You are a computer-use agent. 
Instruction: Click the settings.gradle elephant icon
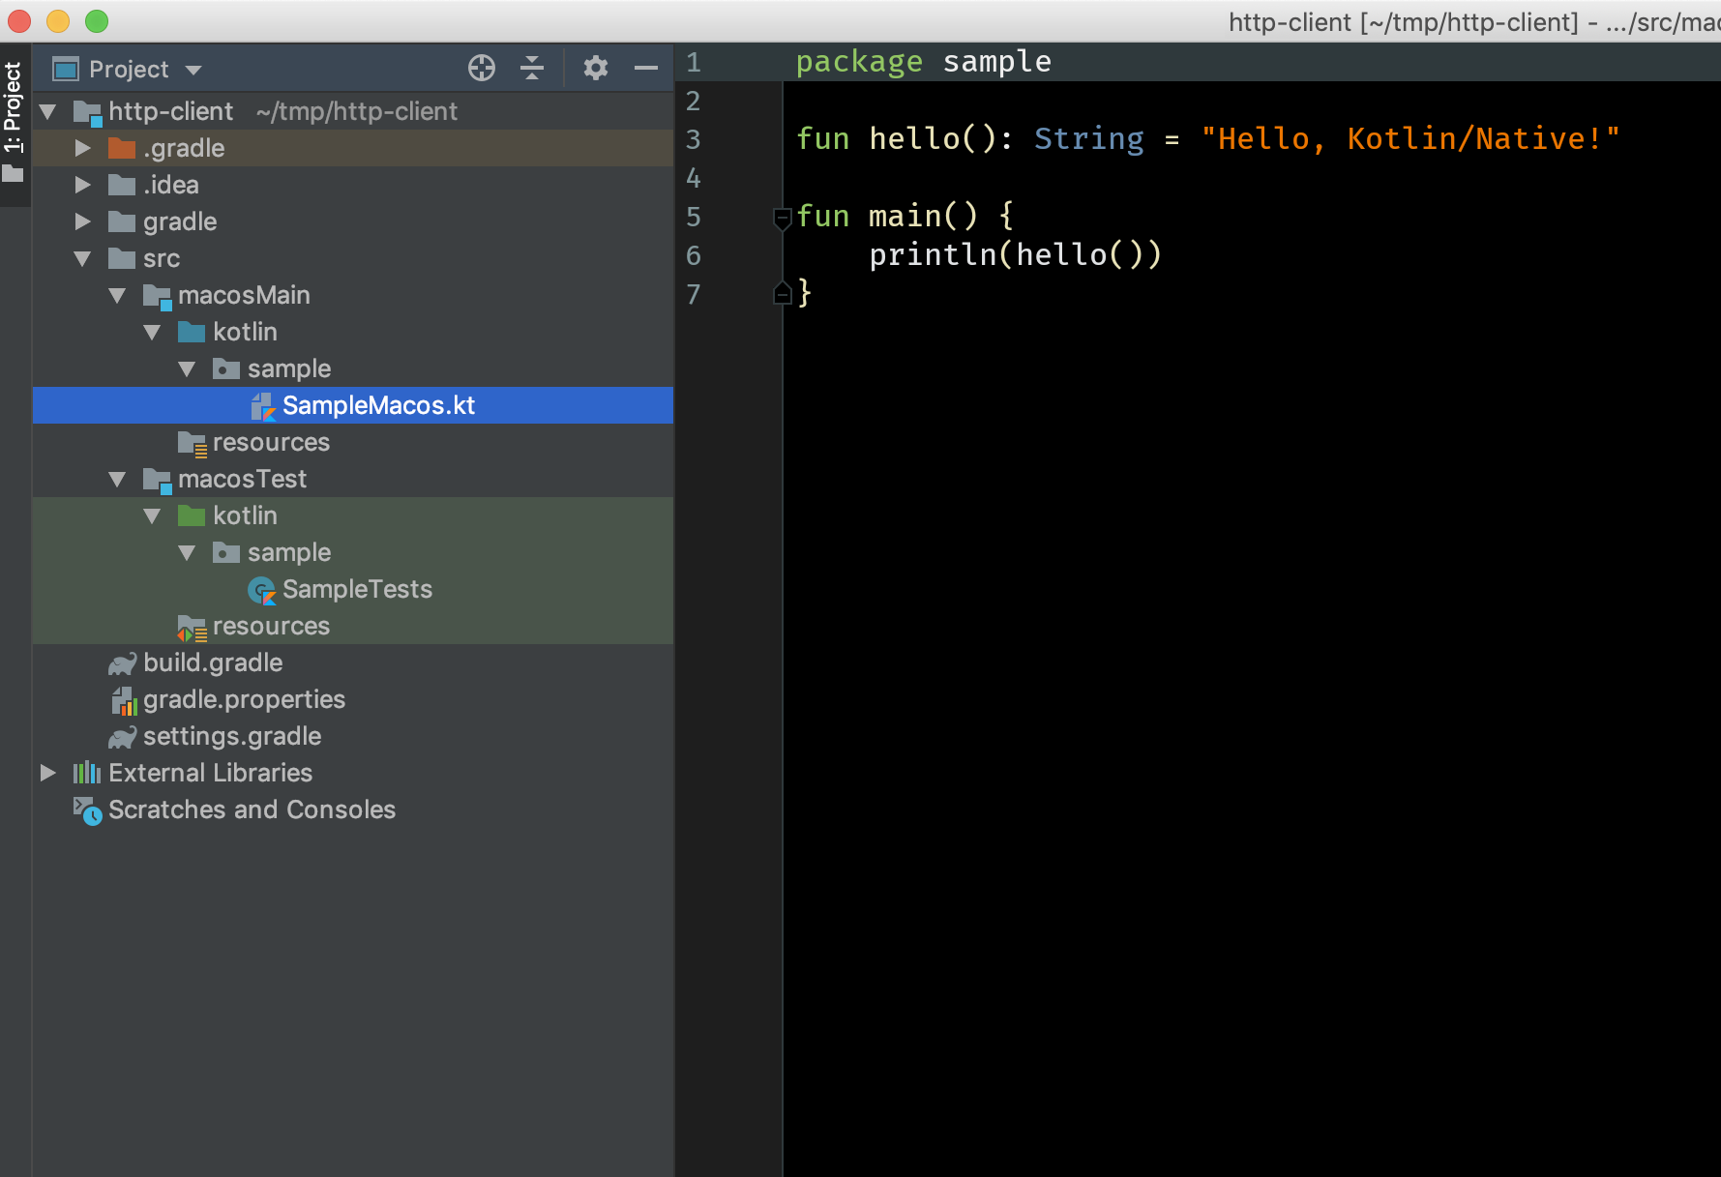pyautogui.click(x=123, y=737)
